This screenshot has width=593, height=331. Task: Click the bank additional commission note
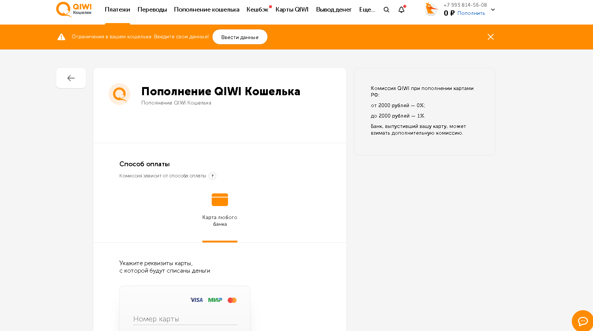419,129
